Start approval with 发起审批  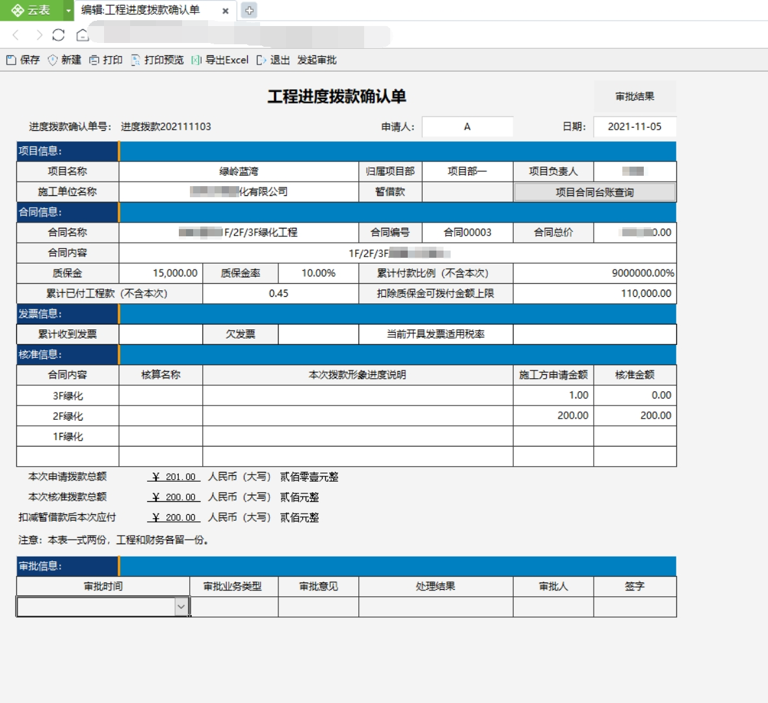point(317,60)
